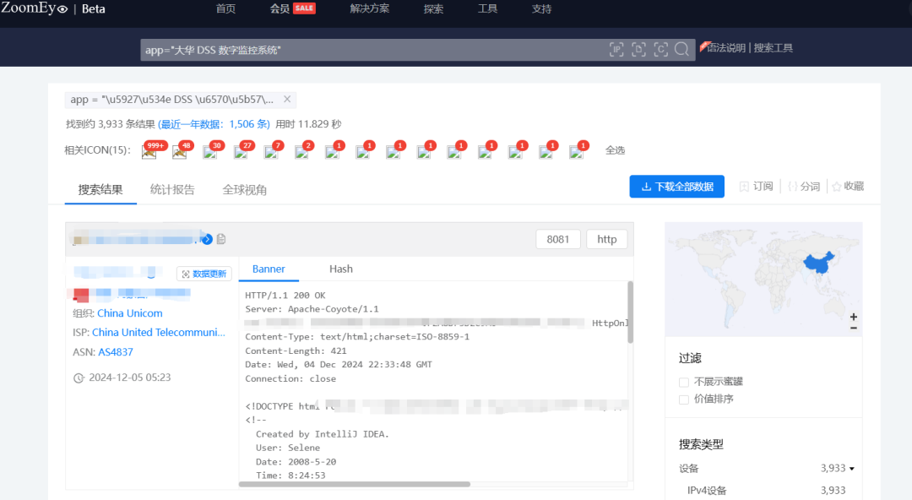The image size is (912, 500).
Task: Click the second scan icon in search bar
Action: (x=638, y=50)
